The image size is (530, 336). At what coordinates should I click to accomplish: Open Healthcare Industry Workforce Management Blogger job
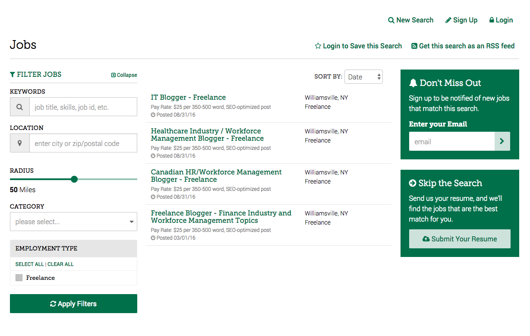(207, 135)
